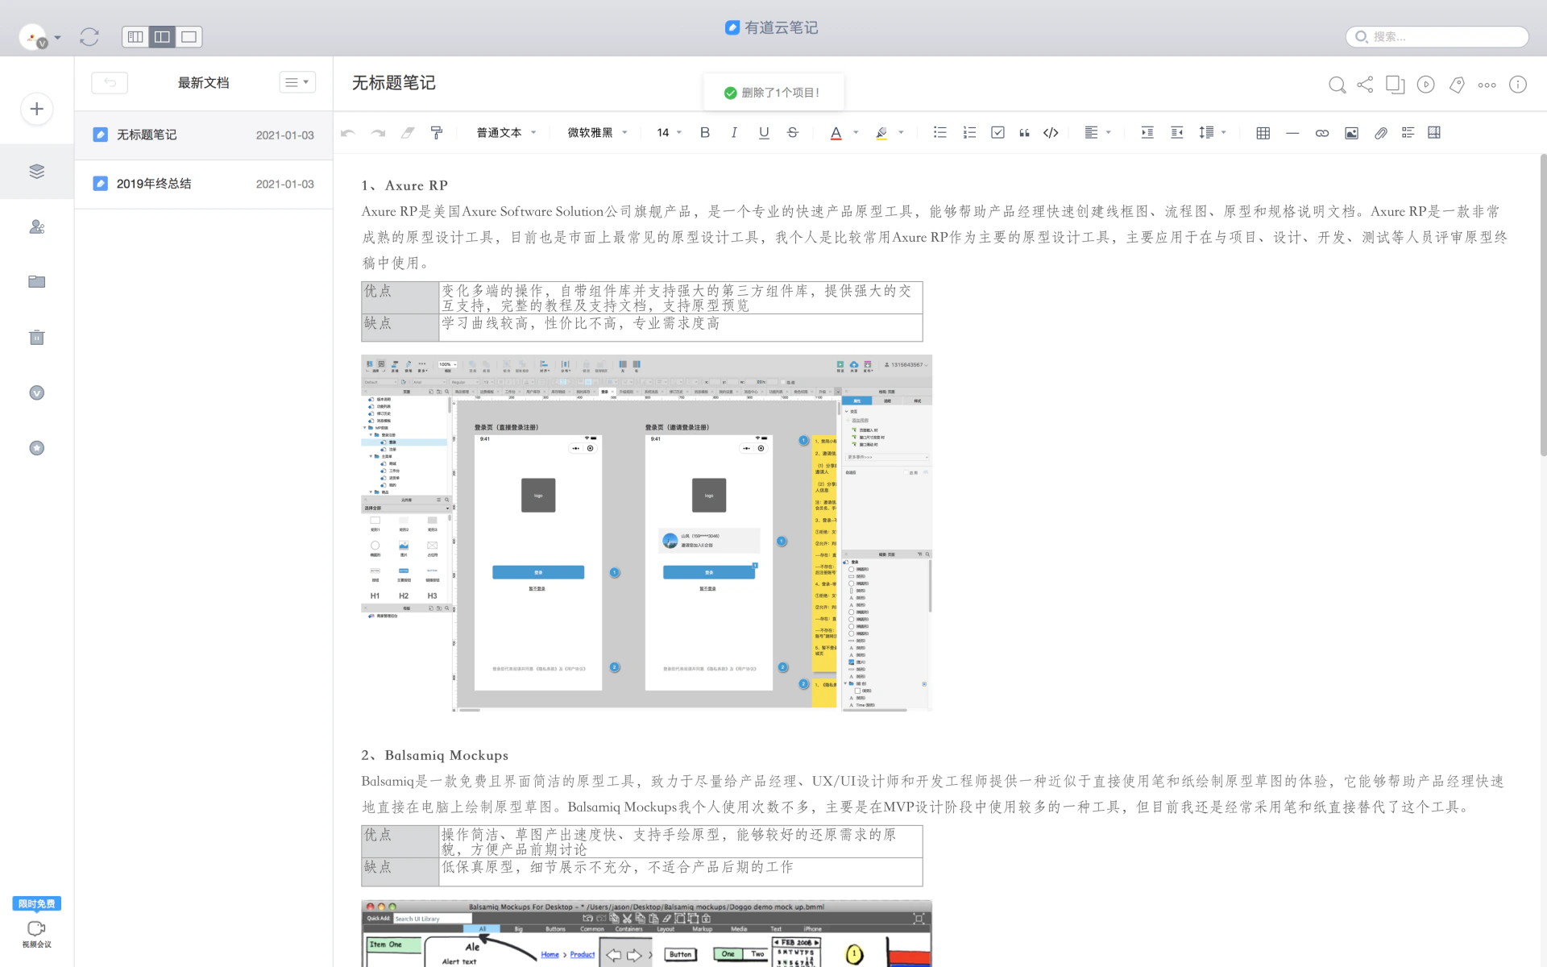Click the list-style icon after the paperclip

(1408, 133)
